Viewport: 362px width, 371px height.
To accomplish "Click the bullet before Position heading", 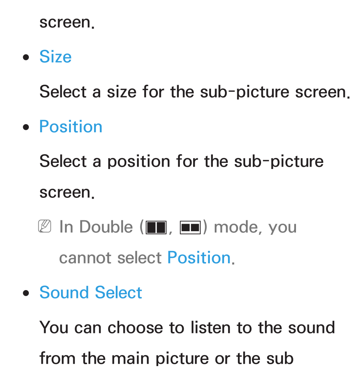I will tap(26, 127).
